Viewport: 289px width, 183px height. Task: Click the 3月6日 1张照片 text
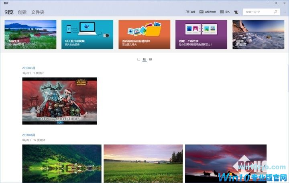click(33, 73)
